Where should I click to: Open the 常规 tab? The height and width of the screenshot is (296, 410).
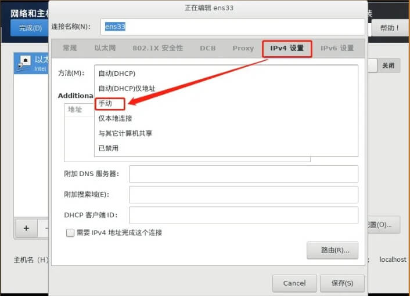(x=70, y=48)
